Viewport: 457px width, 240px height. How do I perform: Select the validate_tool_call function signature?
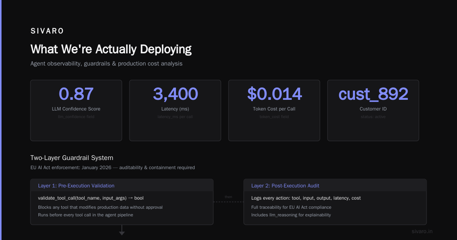(91, 198)
